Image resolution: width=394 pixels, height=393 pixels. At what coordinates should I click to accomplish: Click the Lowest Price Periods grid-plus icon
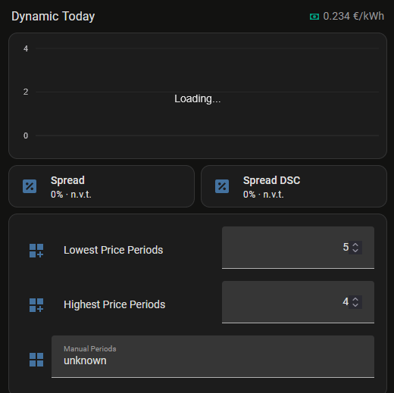tap(36, 251)
